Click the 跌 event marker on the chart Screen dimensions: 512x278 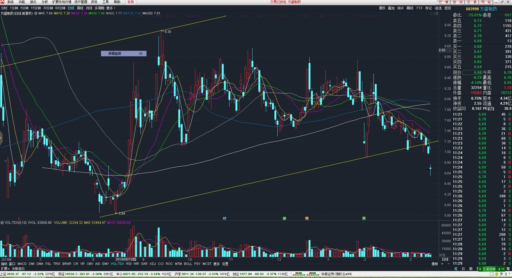[364, 218]
